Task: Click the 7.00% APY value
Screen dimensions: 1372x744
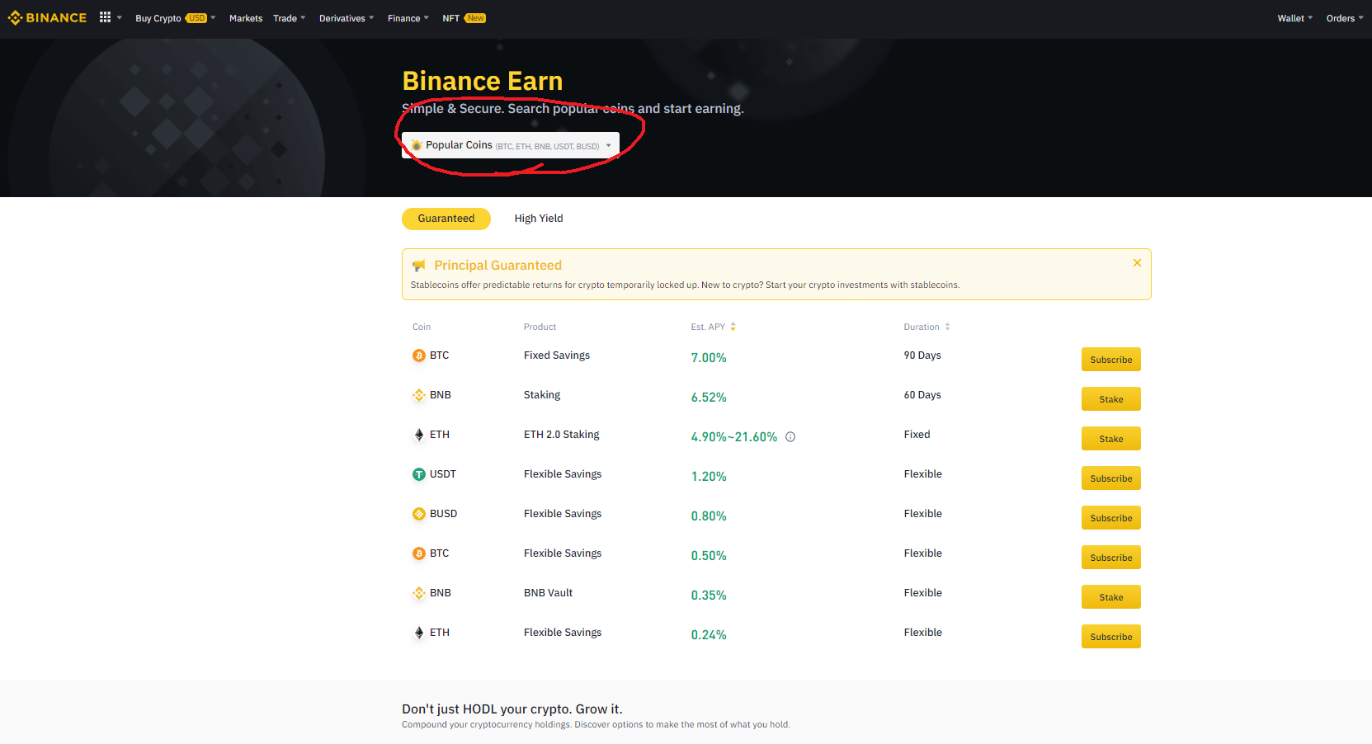Action: (709, 358)
